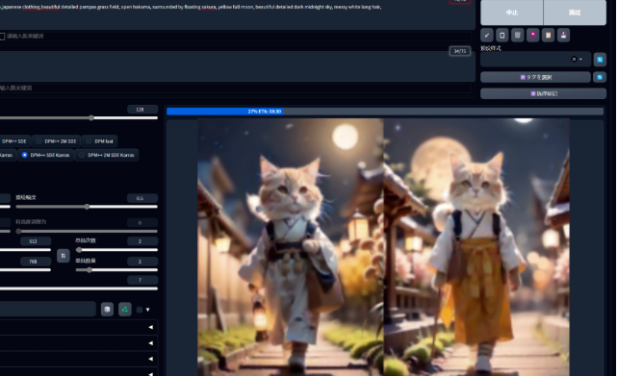Select the DPM++ 2M SDE sampler
The image size is (618, 376).
tap(57, 141)
